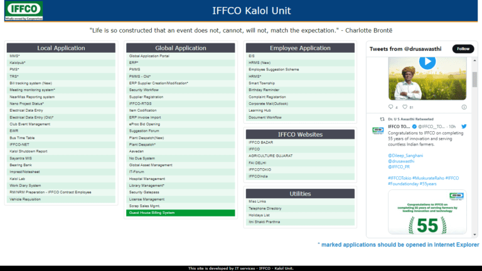Click the verified badge next to IFFCO TO...
Screen dimensions: 482x271
tap(414, 127)
